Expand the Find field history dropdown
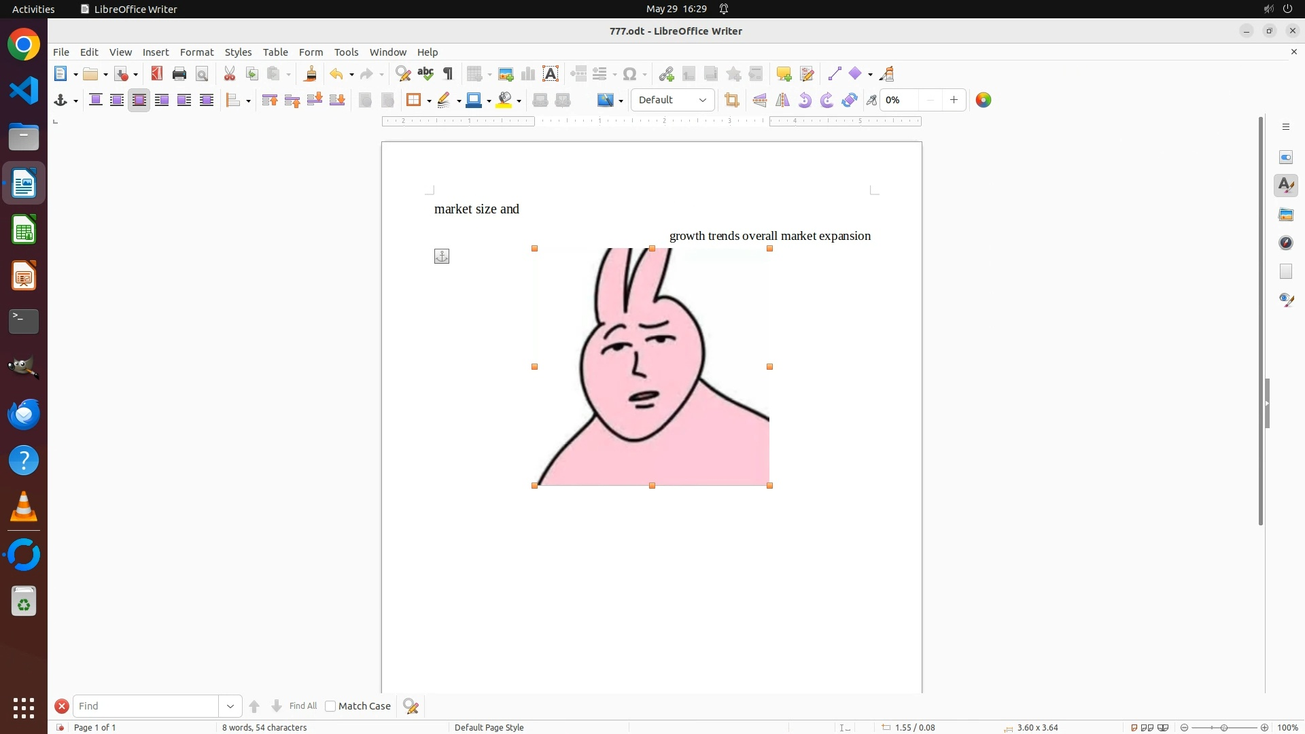 (x=230, y=706)
